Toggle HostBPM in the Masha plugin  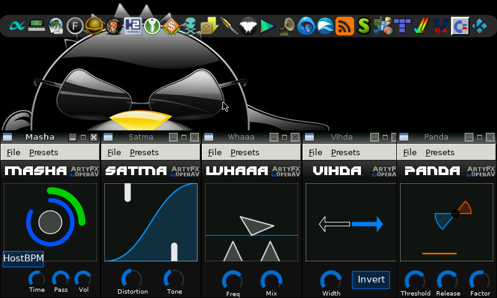(x=23, y=258)
